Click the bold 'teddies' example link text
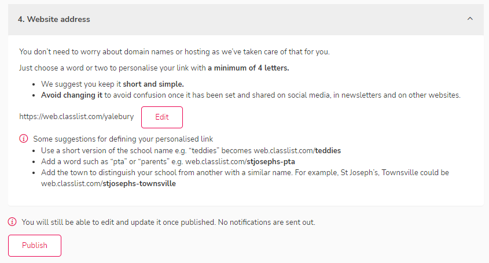Image resolution: width=489 pixels, height=263 pixels. 328,150
